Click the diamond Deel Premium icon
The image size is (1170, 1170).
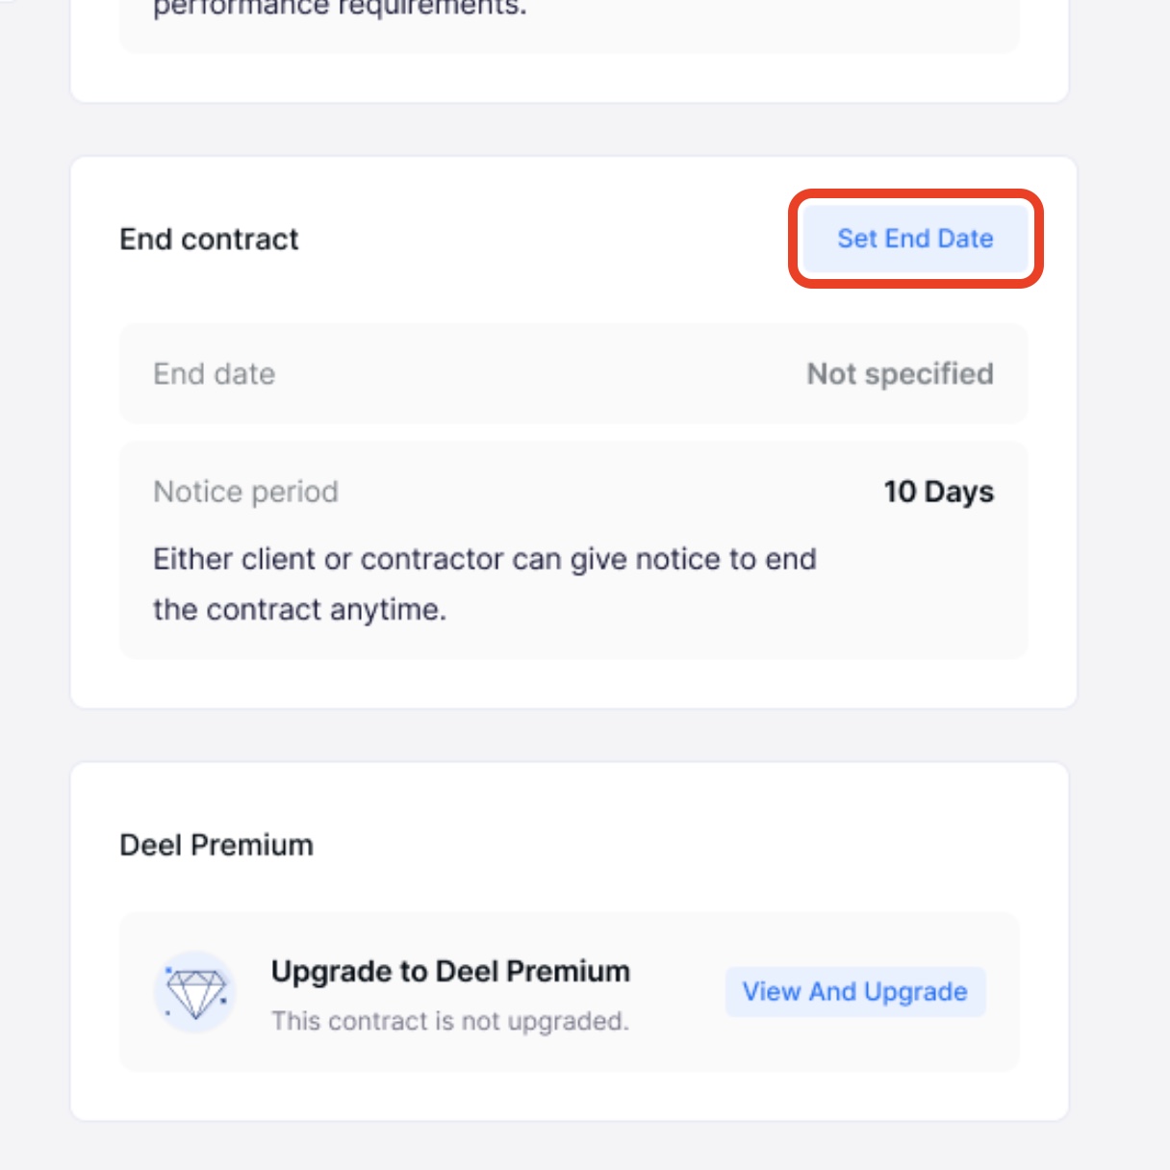[195, 992]
